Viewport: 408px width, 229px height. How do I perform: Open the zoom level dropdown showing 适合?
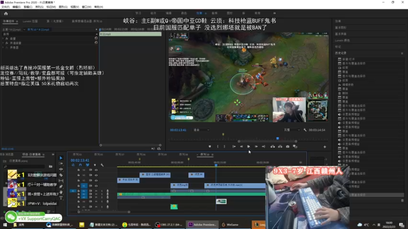[x=201, y=130]
